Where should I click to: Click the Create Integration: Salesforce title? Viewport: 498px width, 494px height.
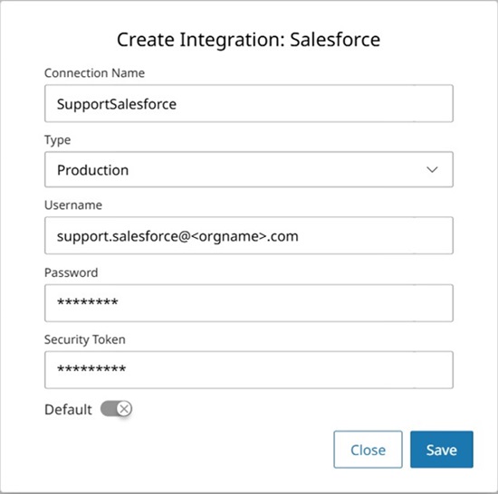coord(249,40)
